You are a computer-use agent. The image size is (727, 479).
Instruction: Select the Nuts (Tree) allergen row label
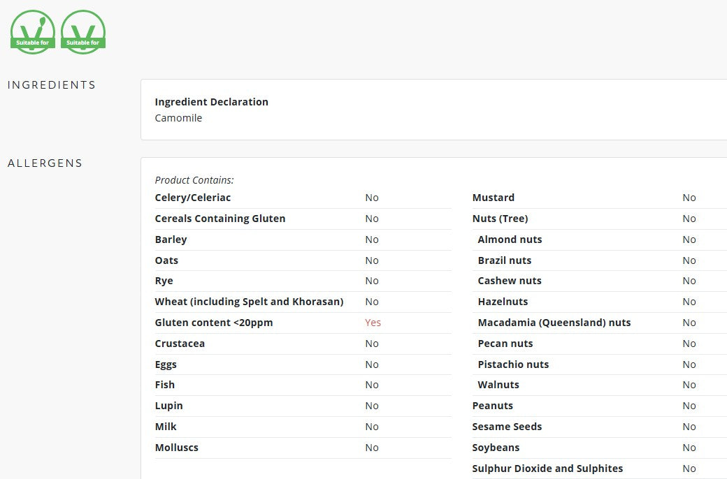[x=500, y=219]
